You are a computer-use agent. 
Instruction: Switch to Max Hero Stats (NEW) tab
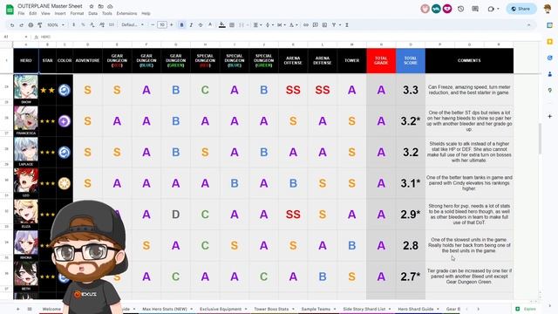click(x=165, y=309)
